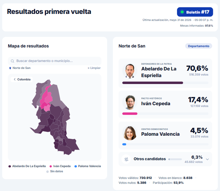Image resolution: width=220 pixels, height=191 pixels.
Task: Click Iván Cepeda's portrait photo
Action: [x=130, y=102]
